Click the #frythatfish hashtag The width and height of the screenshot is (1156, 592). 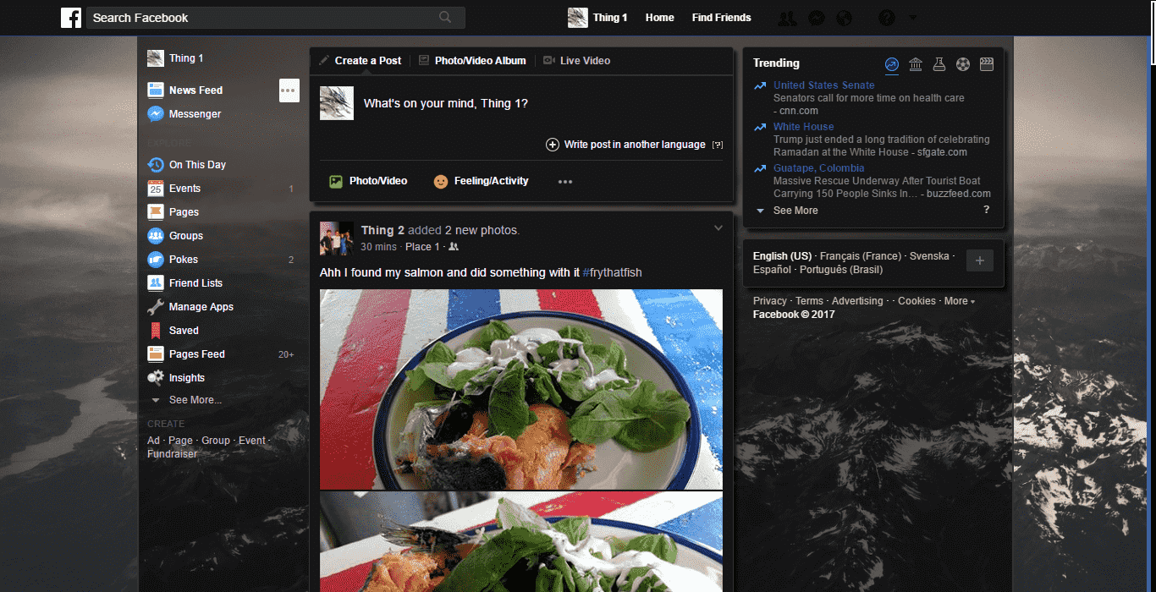613,272
